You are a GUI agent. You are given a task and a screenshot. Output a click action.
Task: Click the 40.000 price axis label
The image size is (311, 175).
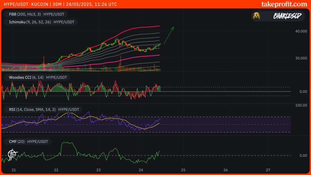[x=301, y=31]
